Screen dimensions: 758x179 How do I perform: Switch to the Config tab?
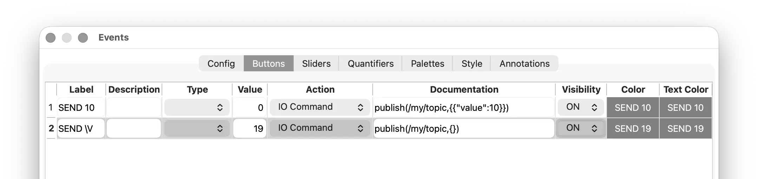pos(221,64)
